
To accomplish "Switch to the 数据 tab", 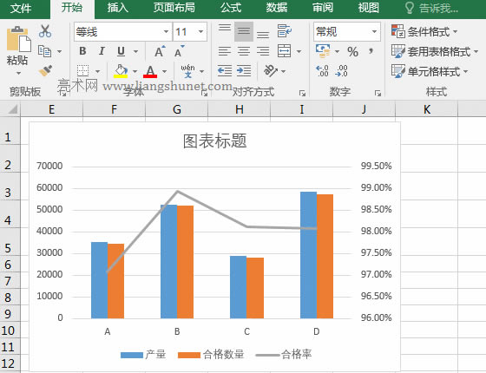I will pos(277,8).
